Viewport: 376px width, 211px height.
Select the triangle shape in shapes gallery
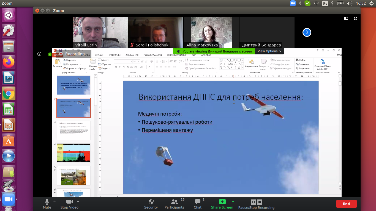(x=221, y=64)
